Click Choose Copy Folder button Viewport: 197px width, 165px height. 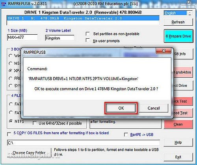point(29,153)
